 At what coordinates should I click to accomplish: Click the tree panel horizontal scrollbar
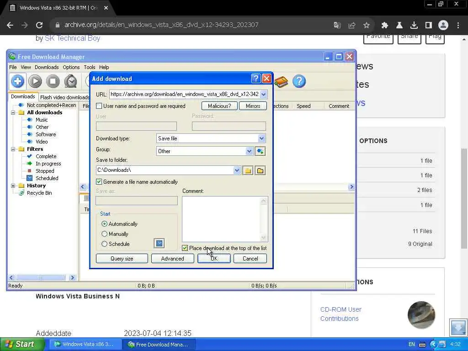42,277
